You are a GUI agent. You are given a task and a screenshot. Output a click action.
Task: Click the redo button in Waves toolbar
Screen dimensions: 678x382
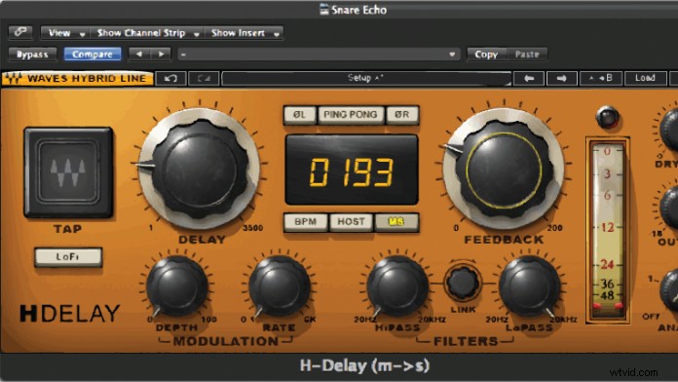pyautogui.click(x=204, y=78)
